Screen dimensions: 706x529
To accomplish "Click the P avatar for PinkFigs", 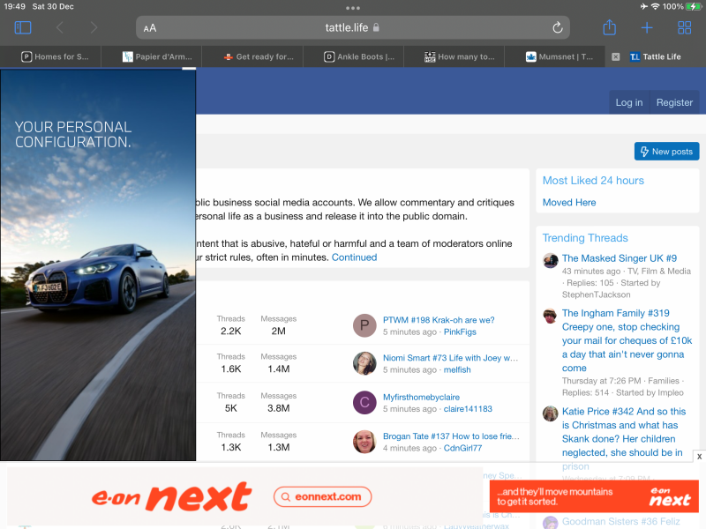I will [364, 325].
